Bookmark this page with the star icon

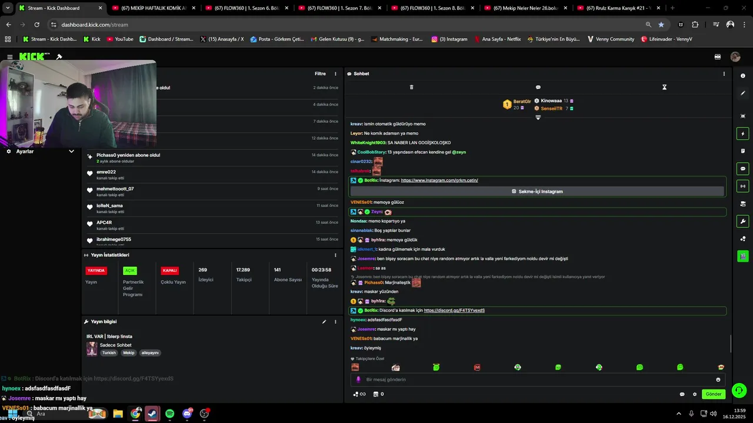click(661, 25)
